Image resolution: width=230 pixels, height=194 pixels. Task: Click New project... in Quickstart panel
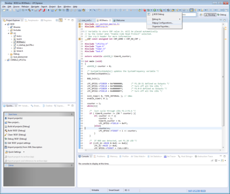pos(14,122)
